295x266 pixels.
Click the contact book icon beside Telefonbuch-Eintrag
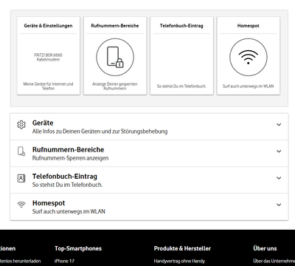pos(21,178)
